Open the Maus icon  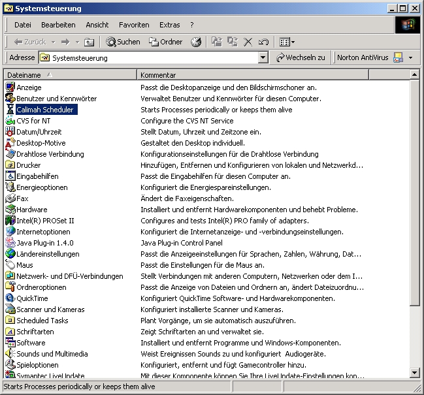(10, 264)
